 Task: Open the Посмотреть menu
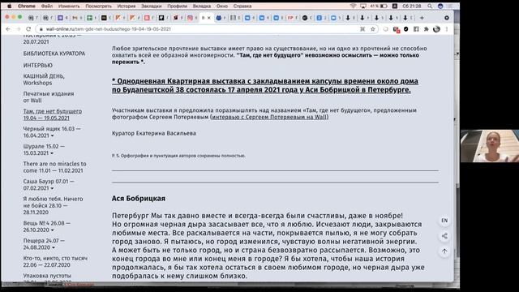pos(98,6)
